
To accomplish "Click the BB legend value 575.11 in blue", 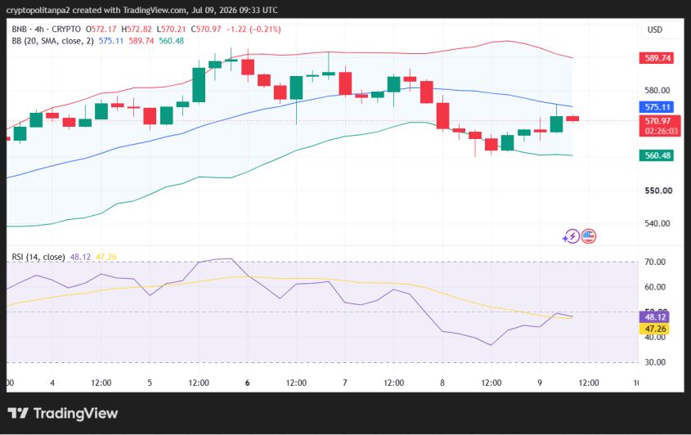I will tap(111, 41).
